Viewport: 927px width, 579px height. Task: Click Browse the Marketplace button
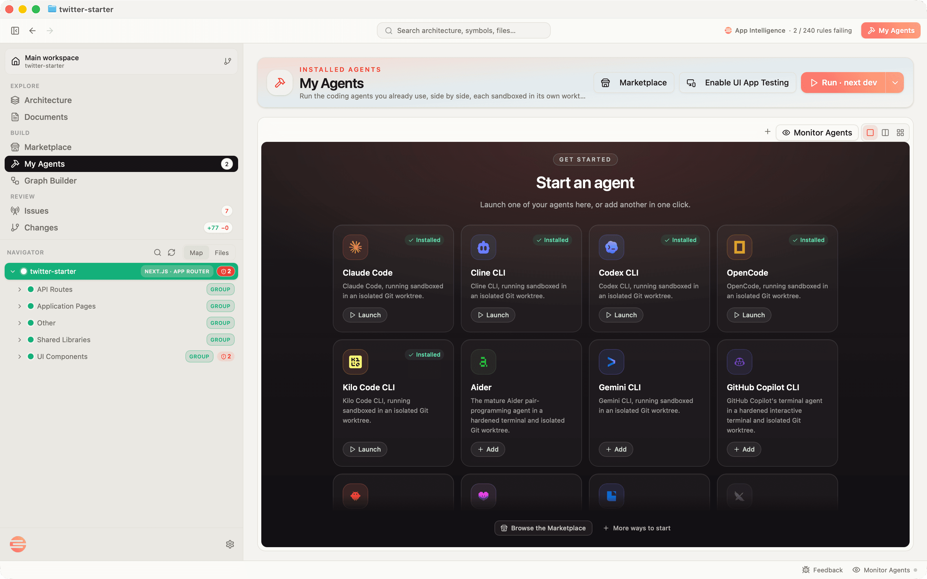tap(543, 528)
